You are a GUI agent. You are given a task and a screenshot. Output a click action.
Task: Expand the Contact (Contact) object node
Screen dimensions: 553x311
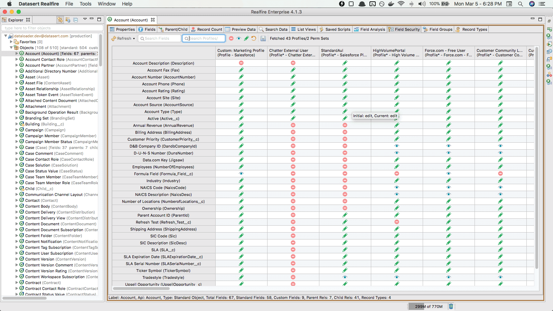(x=17, y=200)
